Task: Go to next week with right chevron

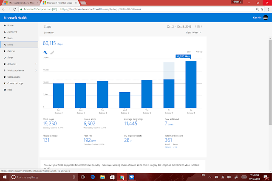Action: tap(201, 26)
